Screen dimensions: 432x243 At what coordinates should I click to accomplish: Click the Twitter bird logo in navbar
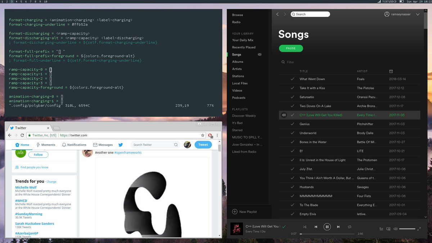(121, 145)
